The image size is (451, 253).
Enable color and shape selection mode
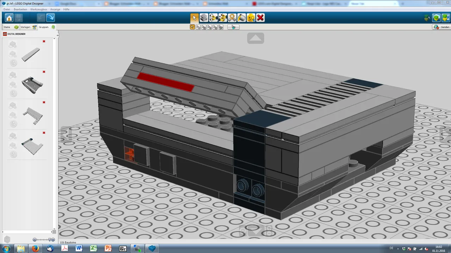[x=221, y=27]
